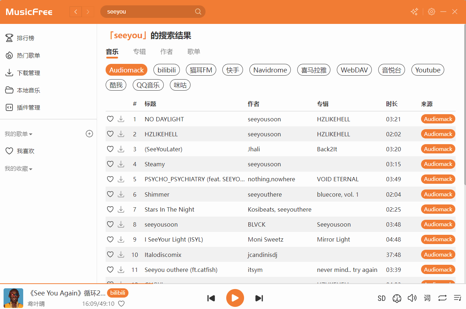
Task: Select the Navidrome source filter
Action: pyautogui.click(x=270, y=70)
